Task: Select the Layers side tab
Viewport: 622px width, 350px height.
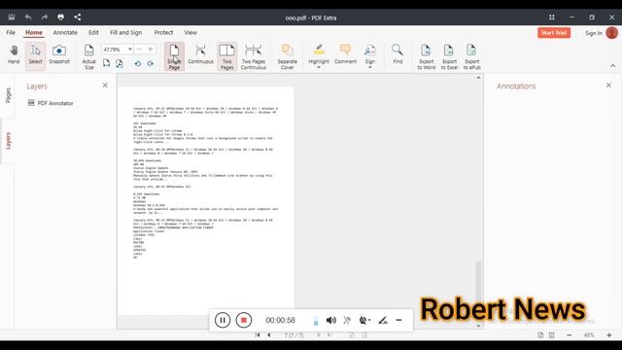Action: tap(8, 141)
